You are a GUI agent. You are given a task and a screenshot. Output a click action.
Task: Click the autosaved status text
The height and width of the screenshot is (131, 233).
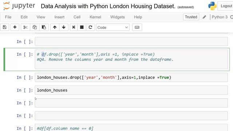[186, 7]
